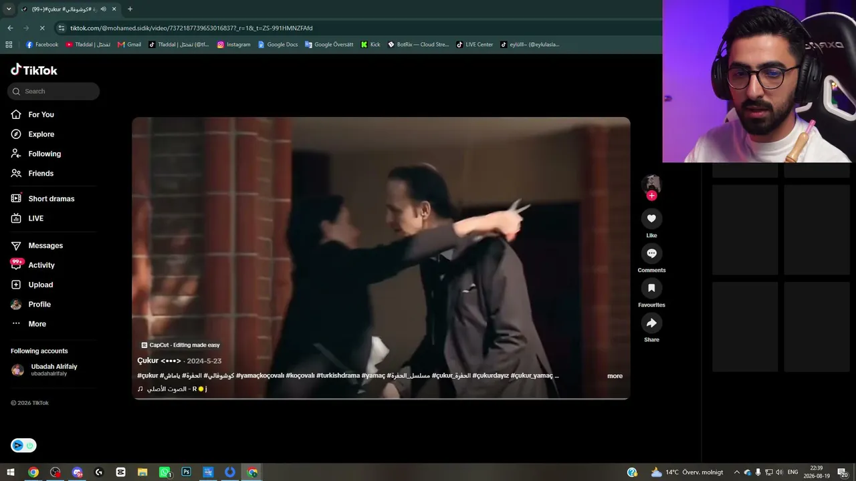
Task: Open the Gmail bookmark
Action: (x=129, y=45)
